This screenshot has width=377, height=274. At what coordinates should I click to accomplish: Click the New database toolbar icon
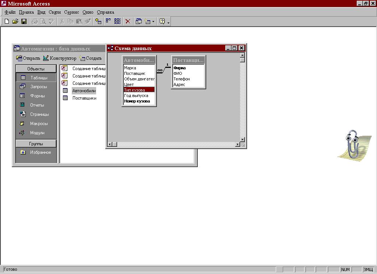point(7,21)
